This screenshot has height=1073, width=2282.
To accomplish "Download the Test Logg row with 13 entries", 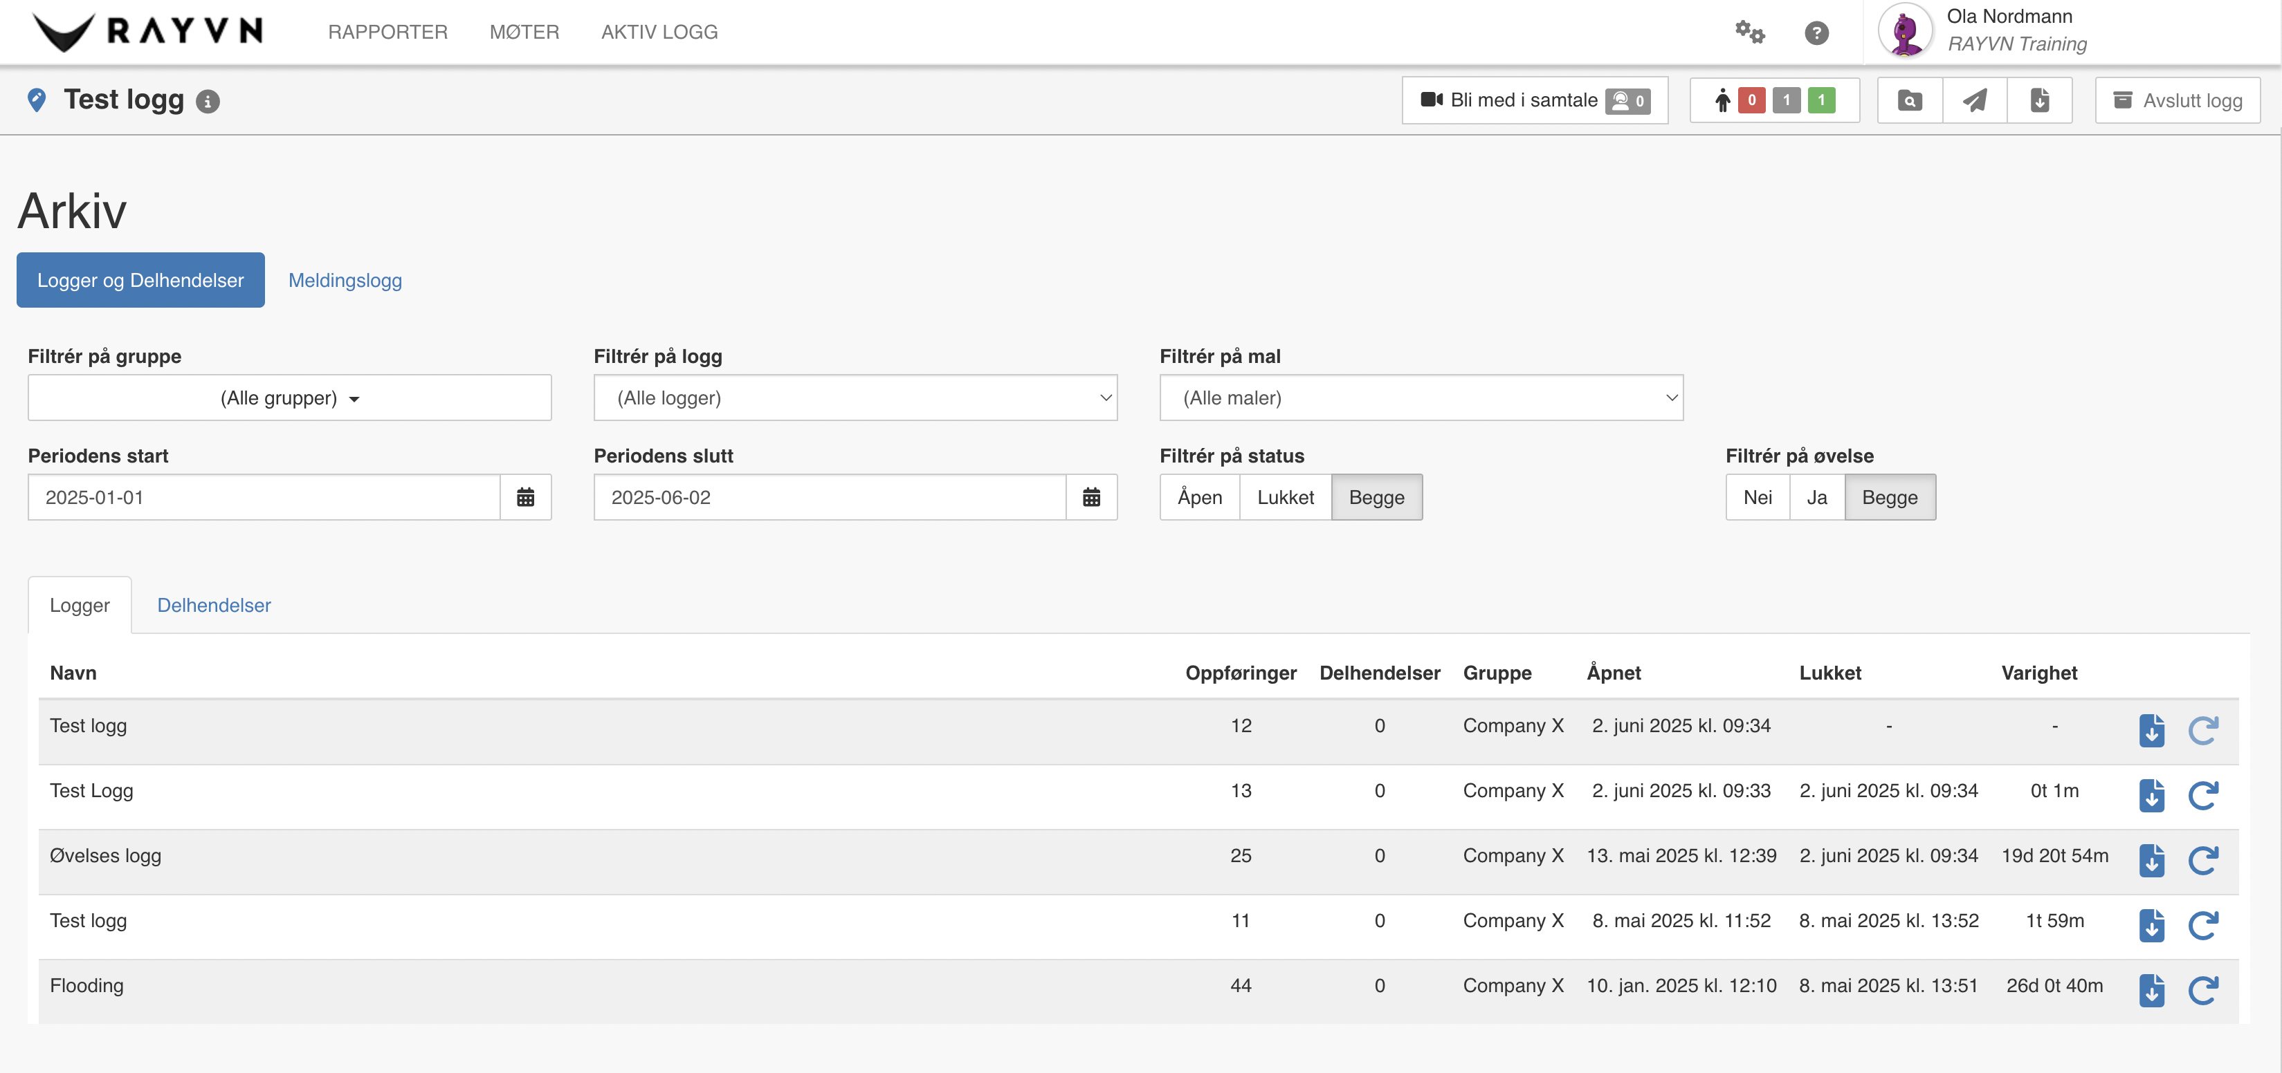I will pyautogui.click(x=2151, y=795).
